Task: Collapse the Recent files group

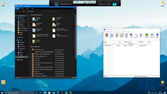Action: tap(30, 47)
